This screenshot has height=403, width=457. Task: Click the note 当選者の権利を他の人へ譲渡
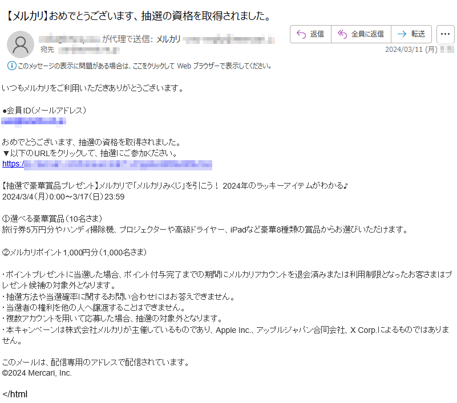94,307
